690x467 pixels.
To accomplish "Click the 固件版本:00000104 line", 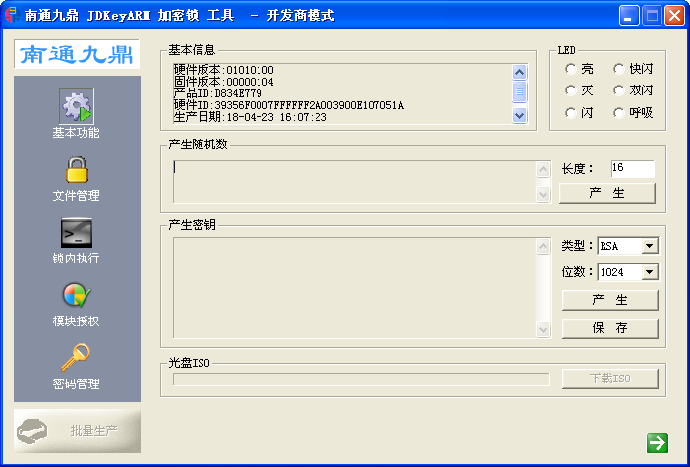I will point(223,82).
